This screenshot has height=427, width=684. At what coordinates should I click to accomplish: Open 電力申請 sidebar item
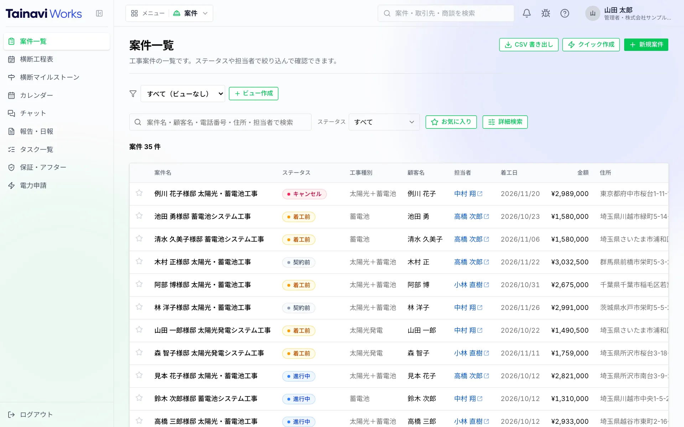(57, 186)
